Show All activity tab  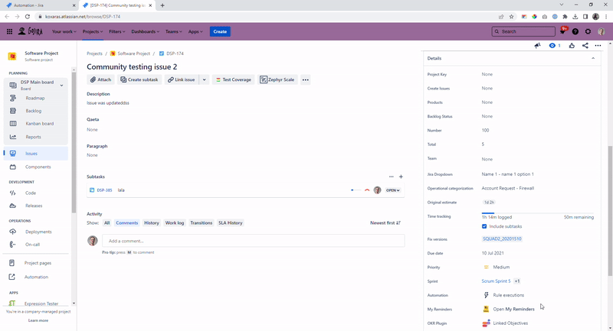tap(107, 223)
